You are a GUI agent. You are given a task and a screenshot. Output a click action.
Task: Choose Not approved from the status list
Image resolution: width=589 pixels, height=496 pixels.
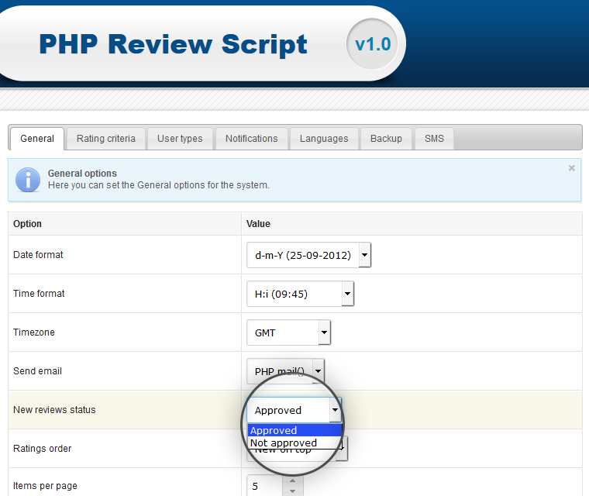point(294,443)
